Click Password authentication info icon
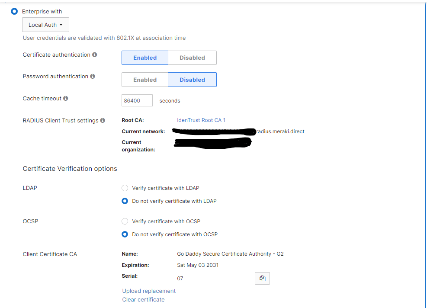 pos(92,77)
